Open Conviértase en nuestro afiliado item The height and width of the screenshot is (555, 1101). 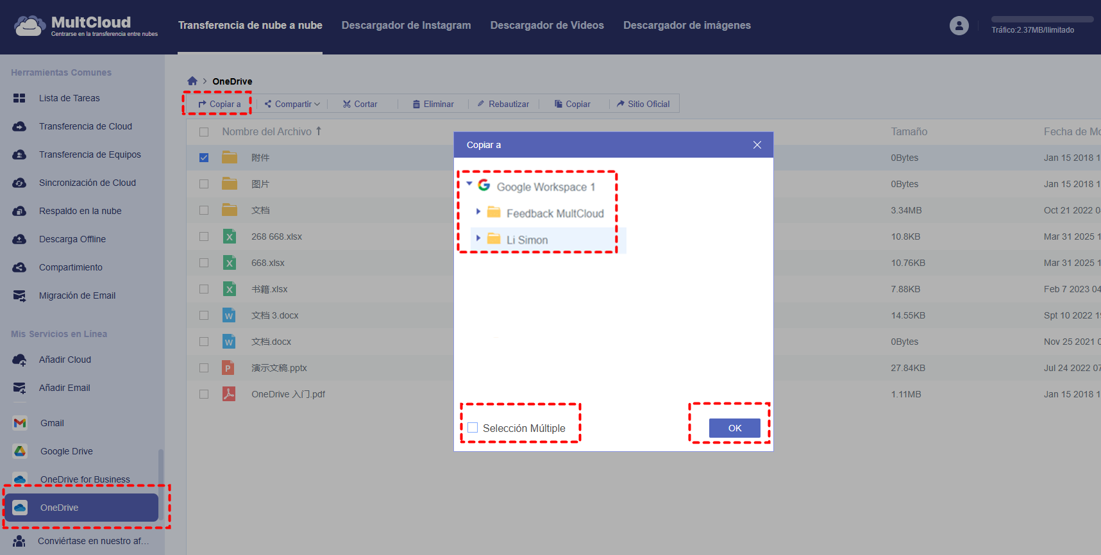click(81, 541)
